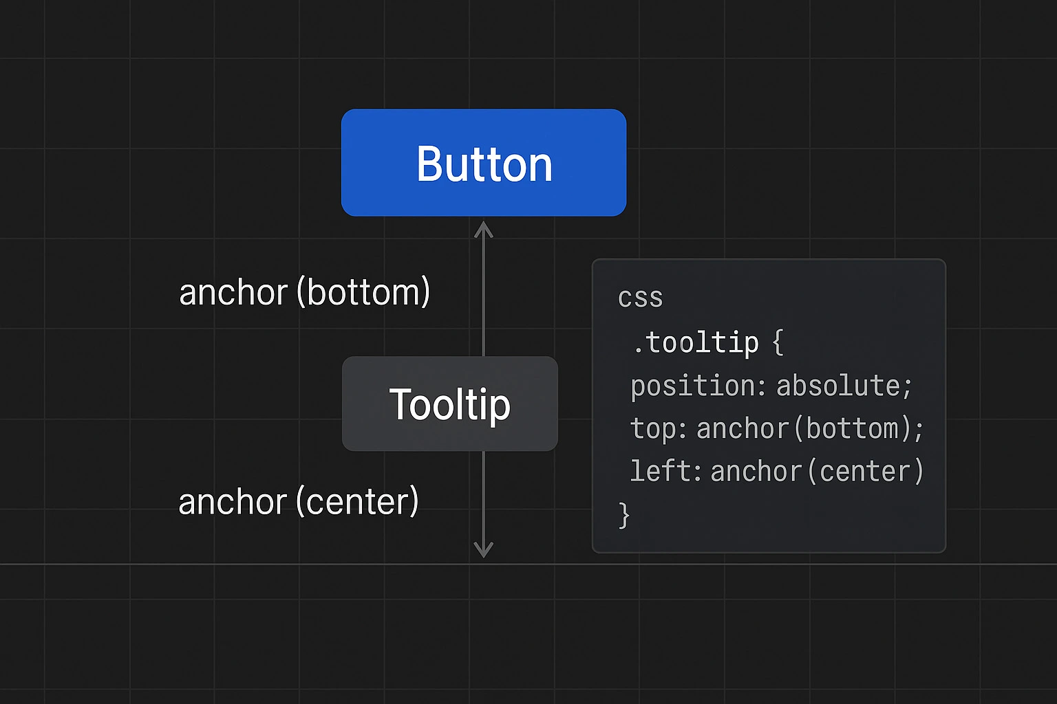Click the "top:" property in code
Screen dimensions: 1057x704
pos(659,429)
